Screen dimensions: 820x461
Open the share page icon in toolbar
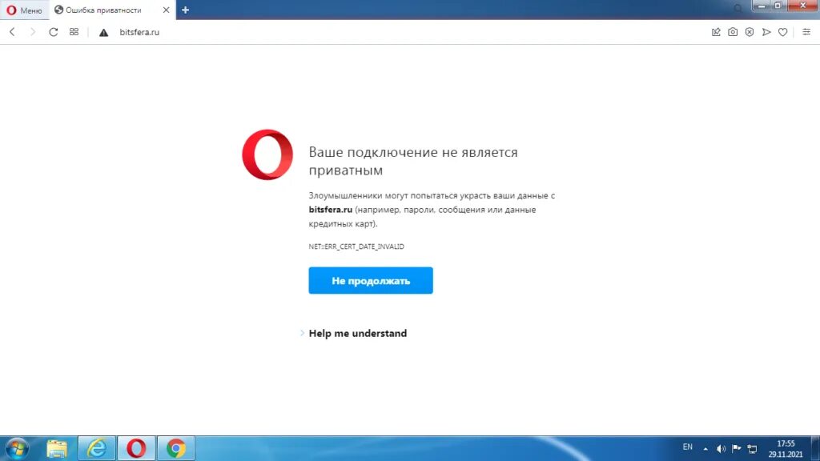pyautogui.click(x=716, y=32)
